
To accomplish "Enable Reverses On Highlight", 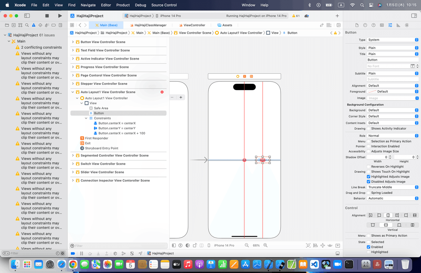I will point(368,167).
